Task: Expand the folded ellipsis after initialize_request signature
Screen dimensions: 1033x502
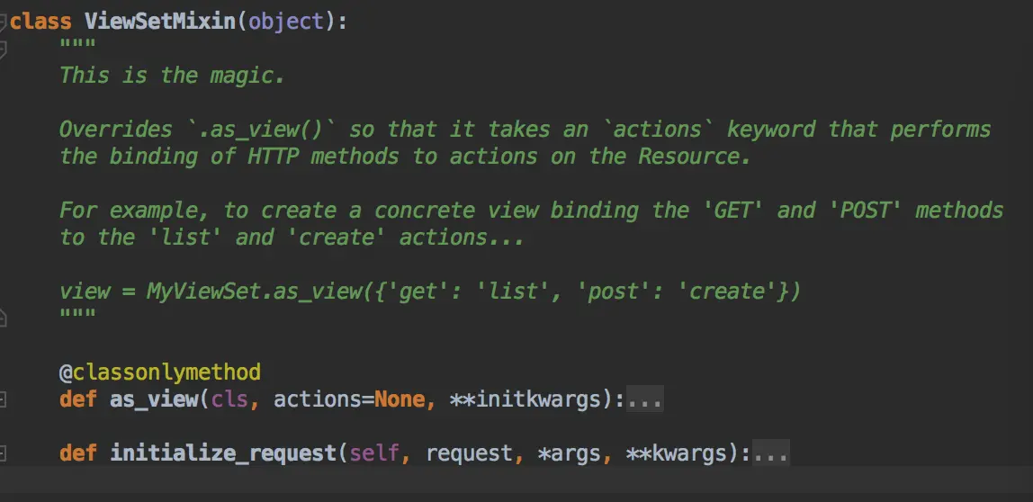Action: coord(770,454)
